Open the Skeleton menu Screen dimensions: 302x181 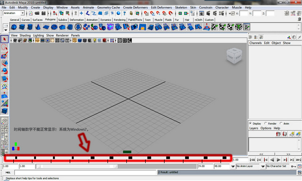pos(181,8)
